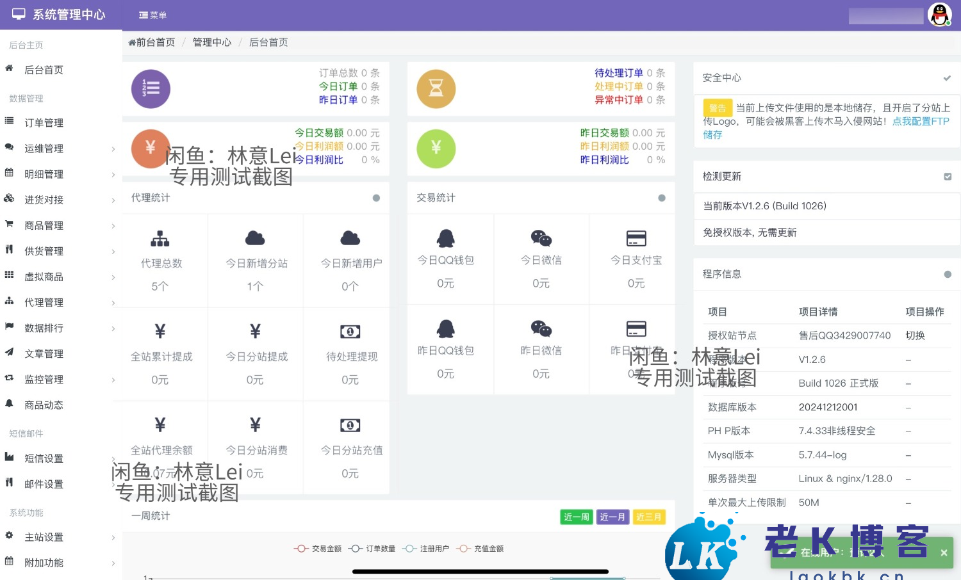The width and height of the screenshot is (961, 580).
Task: Toggle the 检测更新 checkbox icon
Action: coord(948,177)
